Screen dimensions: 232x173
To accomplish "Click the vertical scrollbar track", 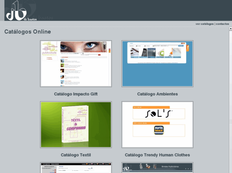I will (230, 102).
